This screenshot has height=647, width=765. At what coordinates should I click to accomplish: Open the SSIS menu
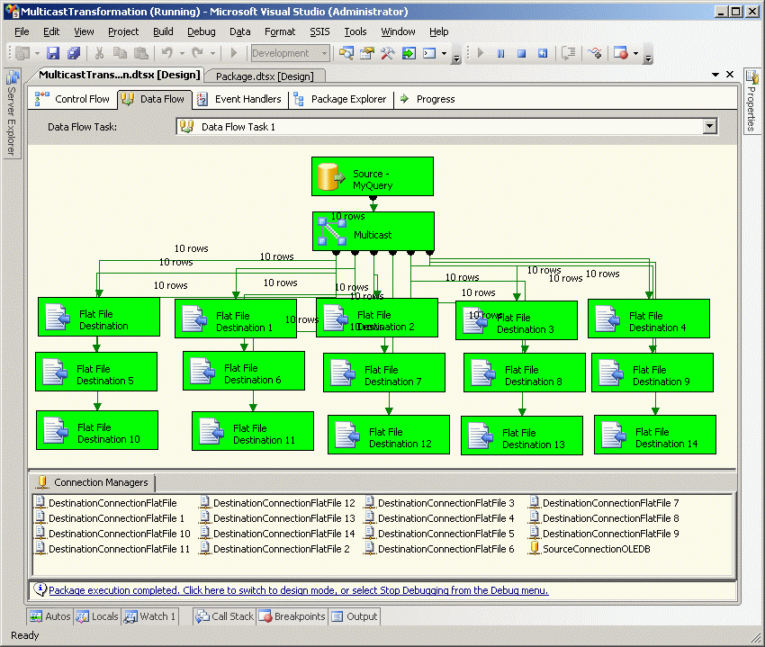point(319,31)
